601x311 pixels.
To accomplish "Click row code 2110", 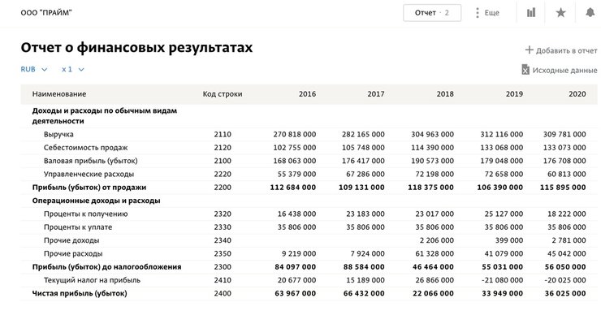I will click(x=223, y=135).
